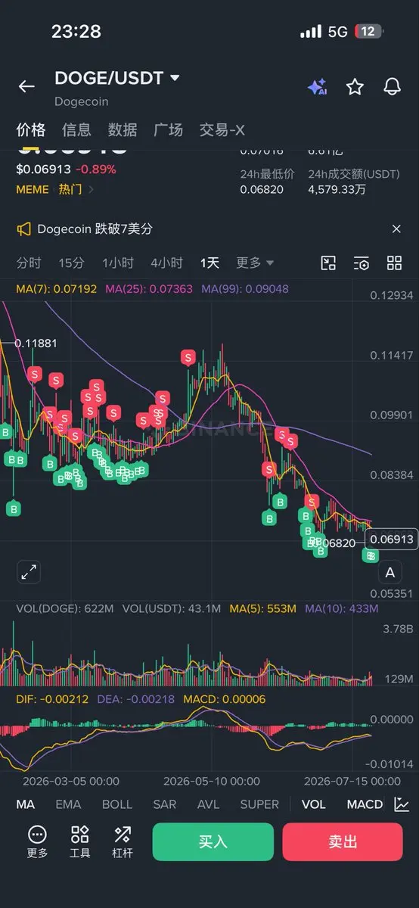Expand the chart to fullscreen
This screenshot has width=419, height=908.
(x=29, y=571)
